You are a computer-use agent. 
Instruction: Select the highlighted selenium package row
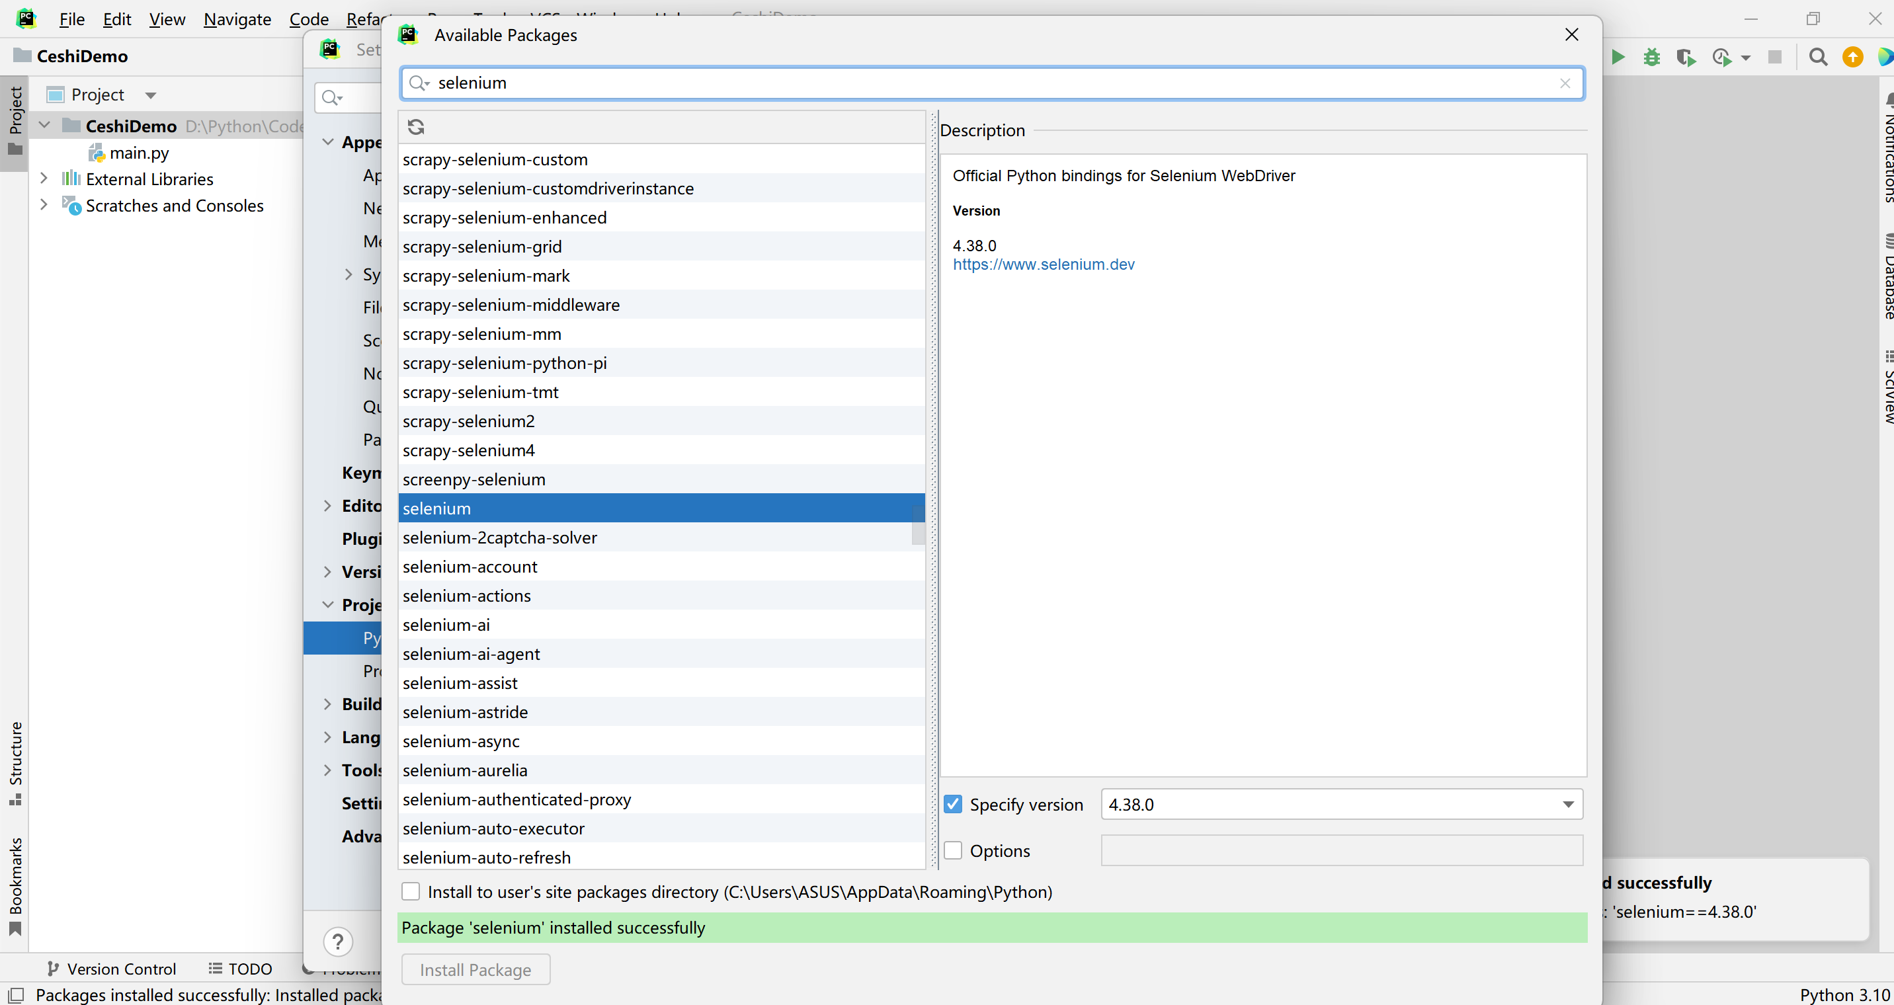tap(661, 508)
